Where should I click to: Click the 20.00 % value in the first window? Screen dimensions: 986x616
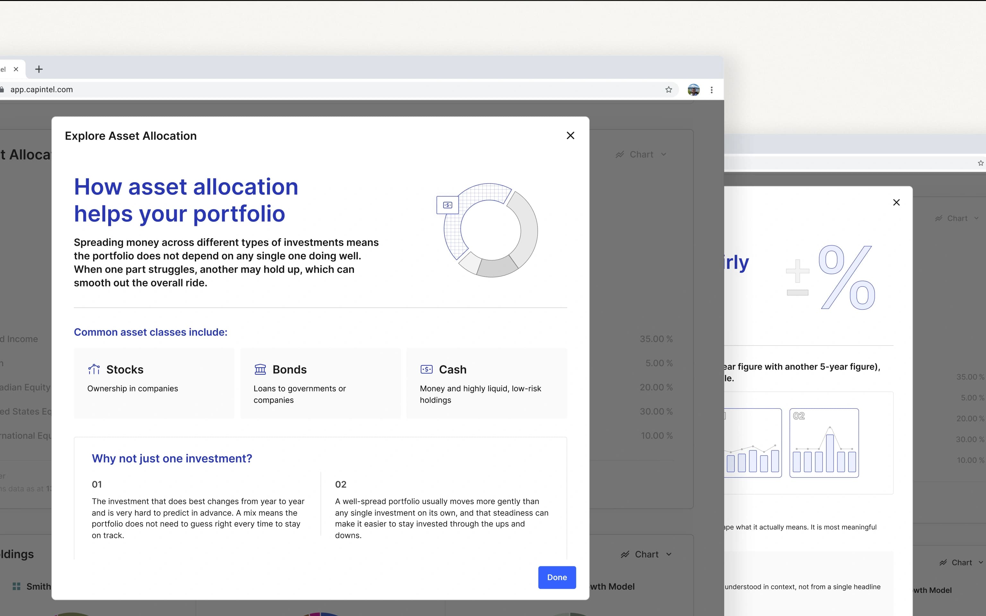coord(656,387)
